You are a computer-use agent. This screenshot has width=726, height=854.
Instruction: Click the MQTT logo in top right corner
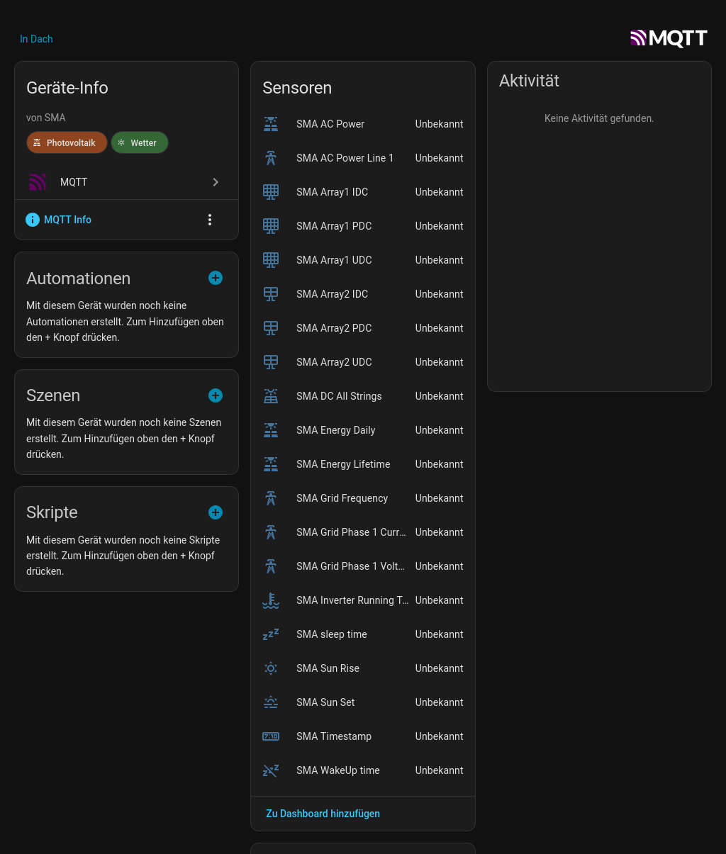[669, 38]
